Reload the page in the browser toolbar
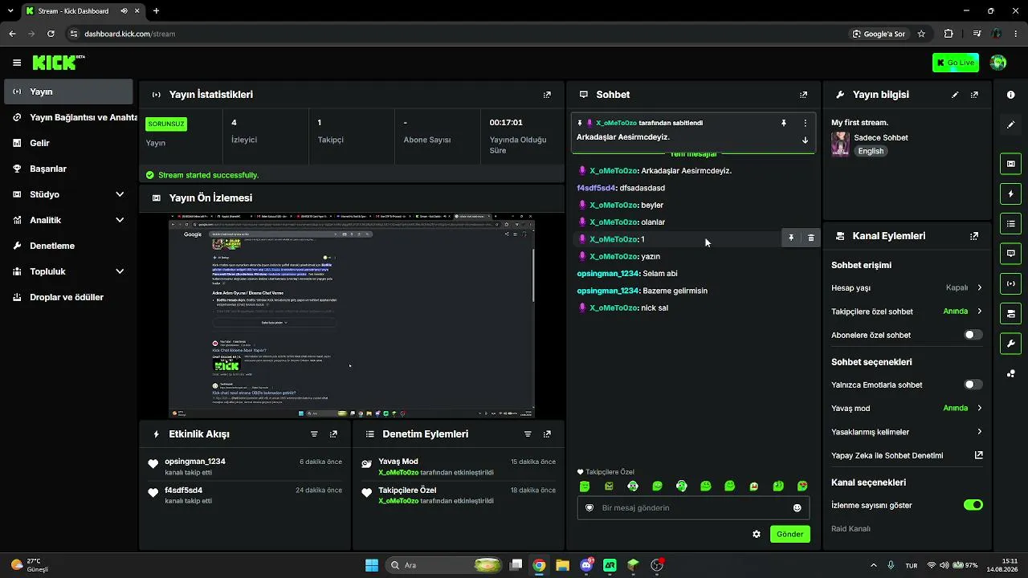1028x578 pixels. coord(51,34)
